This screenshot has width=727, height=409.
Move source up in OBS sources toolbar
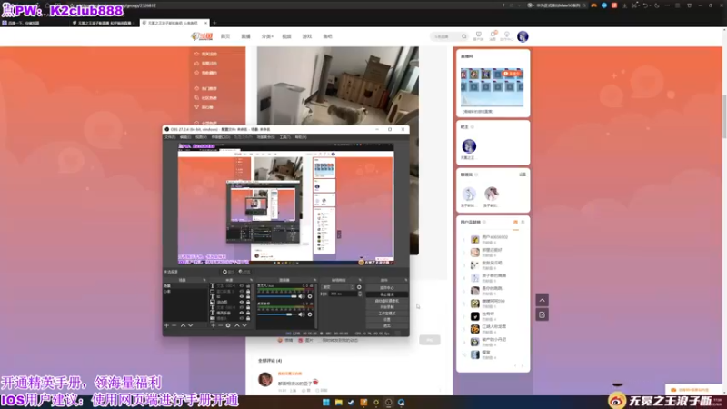click(237, 325)
